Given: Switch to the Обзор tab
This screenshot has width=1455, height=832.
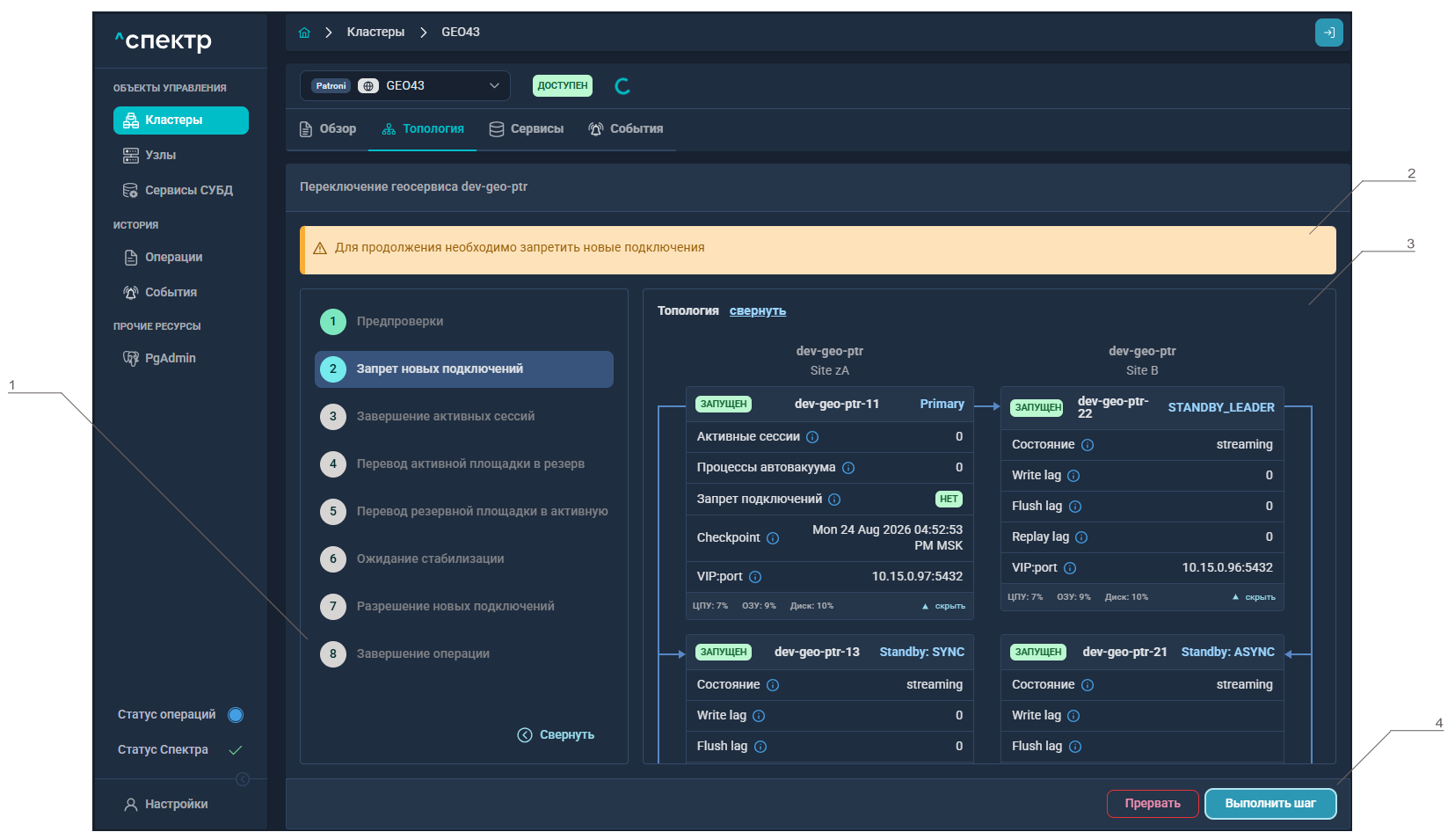Looking at the screenshot, I should click(328, 129).
